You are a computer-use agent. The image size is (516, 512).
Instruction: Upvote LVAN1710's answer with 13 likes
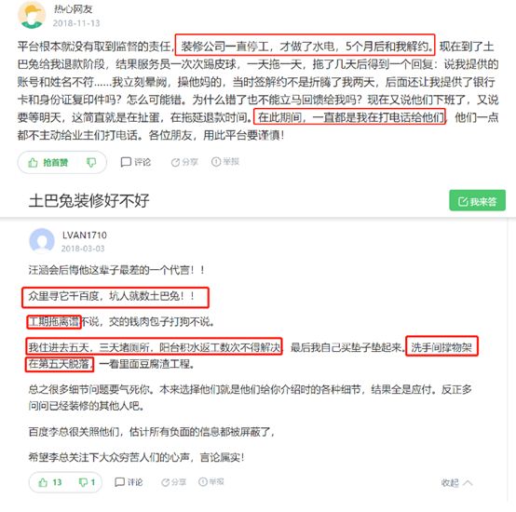pyautogui.click(x=50, y=482)
